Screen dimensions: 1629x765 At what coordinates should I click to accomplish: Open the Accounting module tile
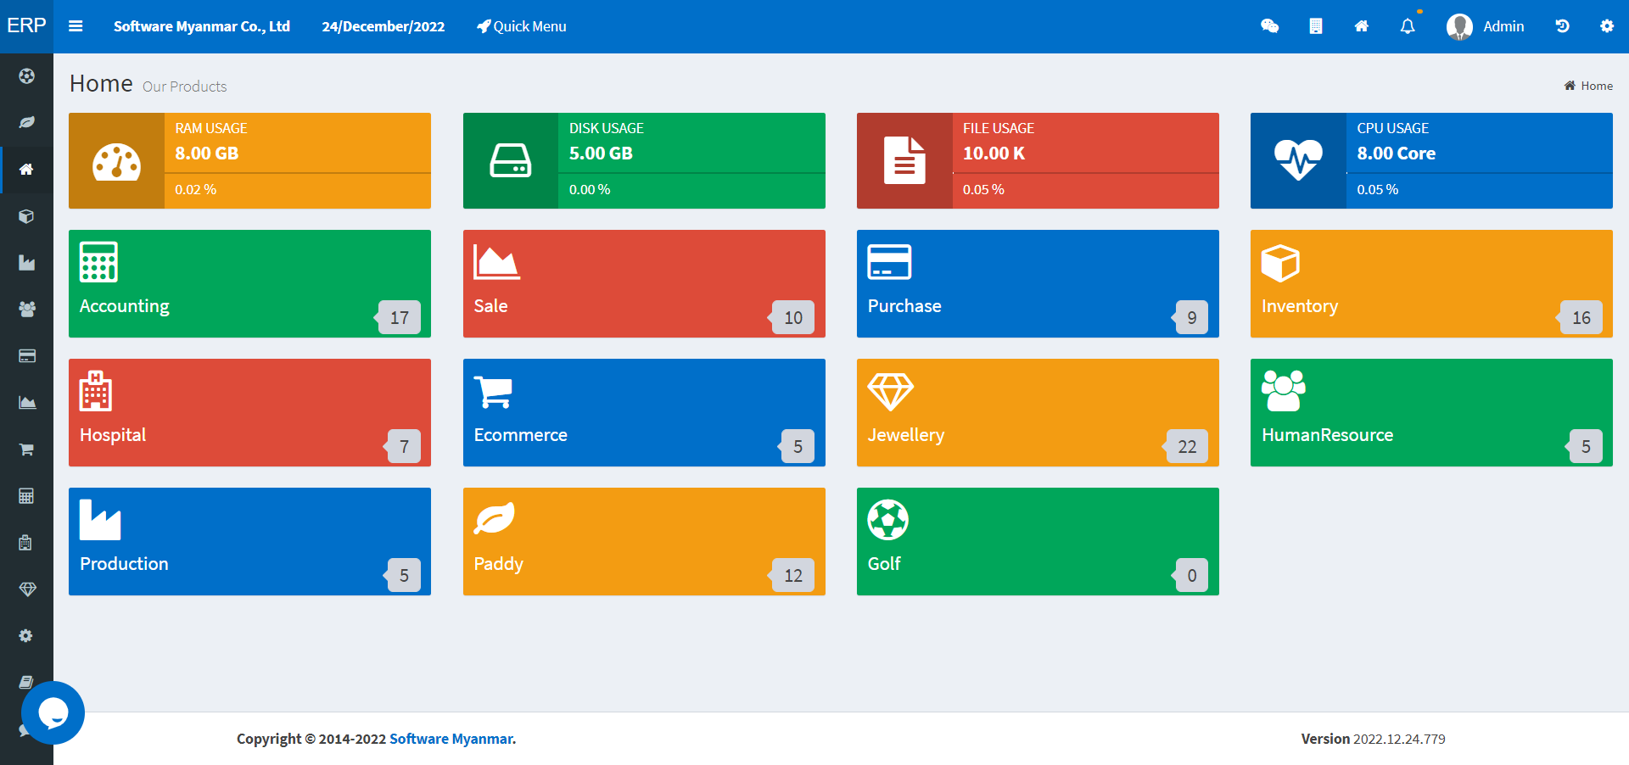click(x=249, y=283)
